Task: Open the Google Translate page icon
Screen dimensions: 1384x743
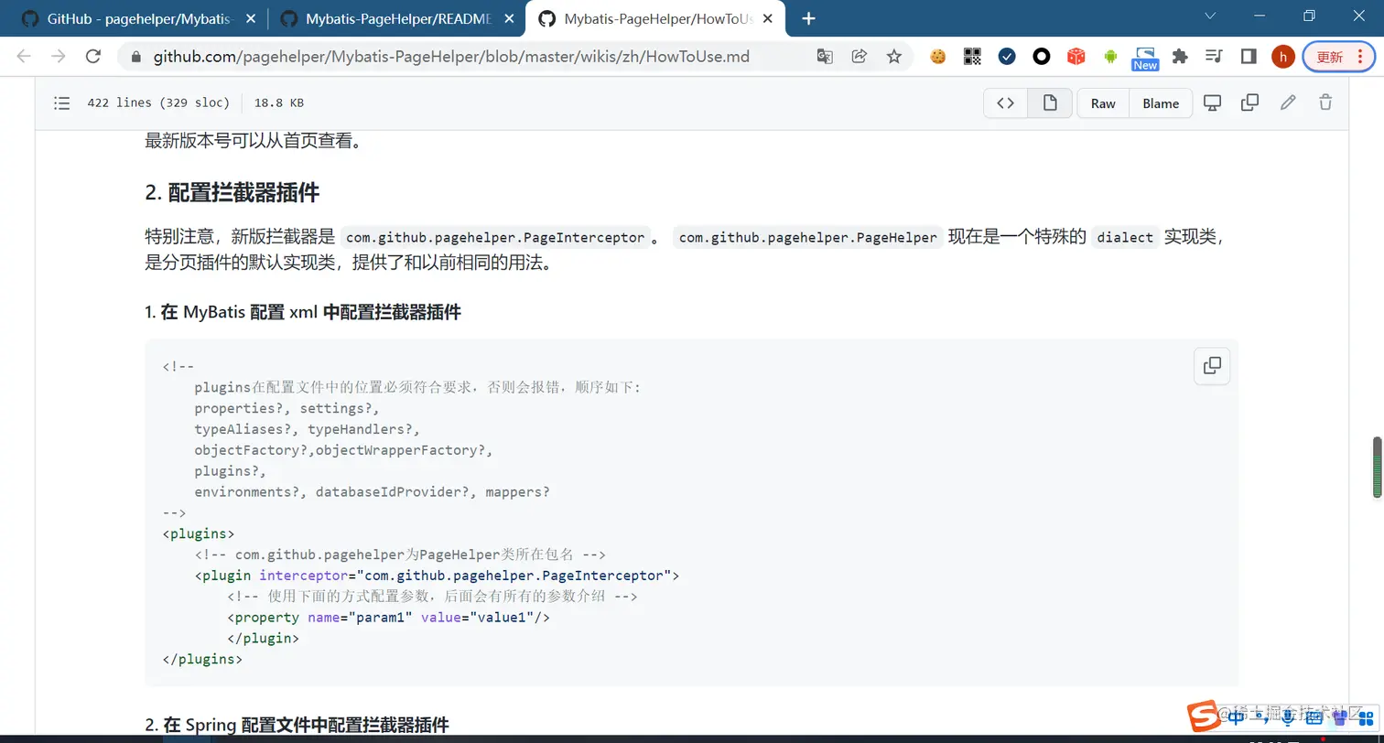Action: coord(825,57)
